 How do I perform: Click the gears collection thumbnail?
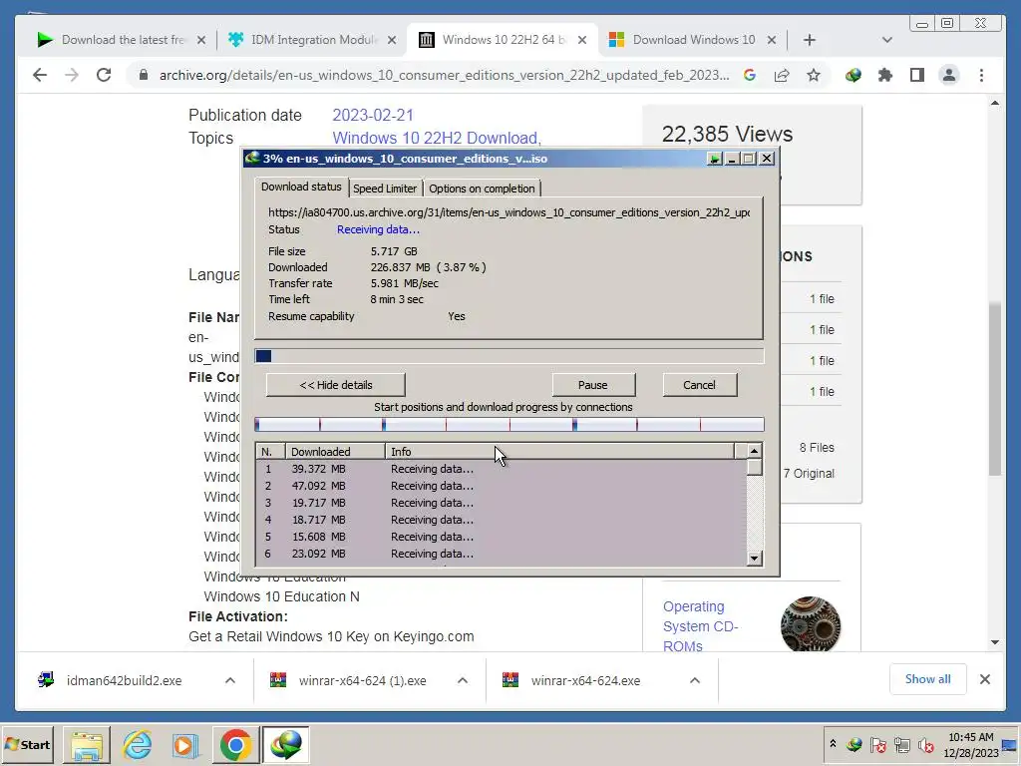810,624
